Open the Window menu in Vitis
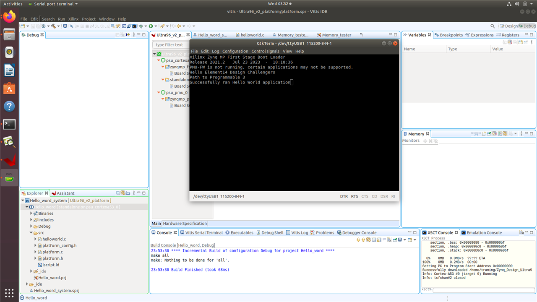The image size is (537, 302). (107, 19)
